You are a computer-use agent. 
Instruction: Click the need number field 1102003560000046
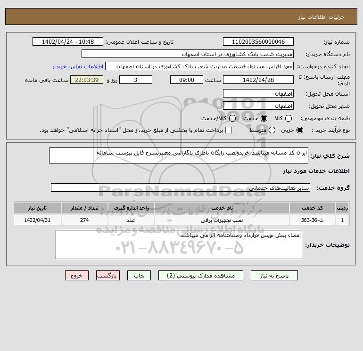click(x=258, y=42)
